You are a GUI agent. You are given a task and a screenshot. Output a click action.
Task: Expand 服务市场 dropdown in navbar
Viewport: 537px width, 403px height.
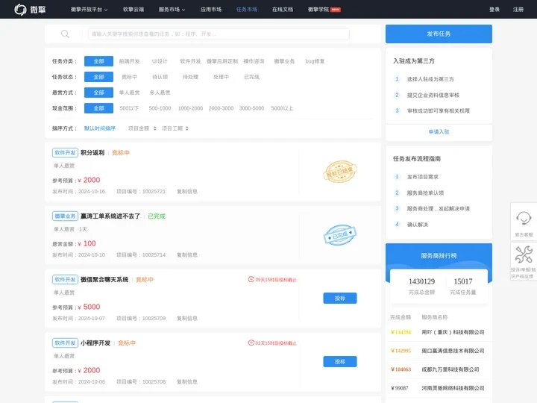click(172, 10)
